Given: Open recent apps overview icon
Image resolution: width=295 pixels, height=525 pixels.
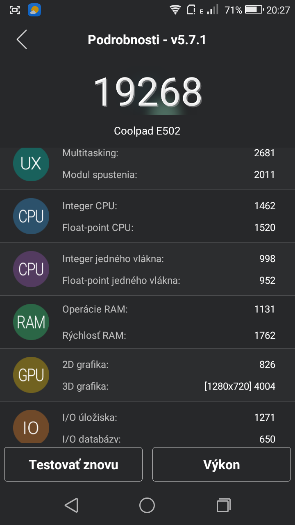Looking at the screenshot, I should coord(223,505).
